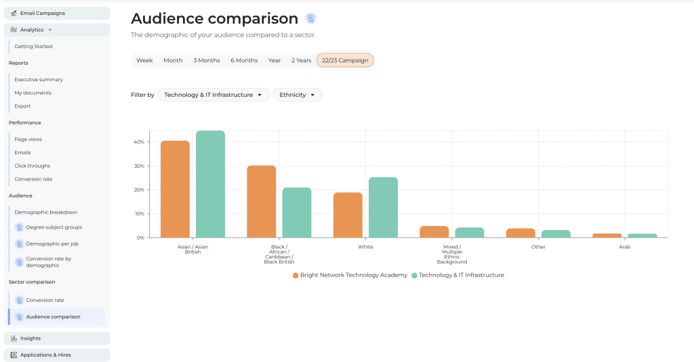Select the 3 Months time range
Image resolution: width=694 pixels, height=362 pixels.
click(x=207, y=60)
